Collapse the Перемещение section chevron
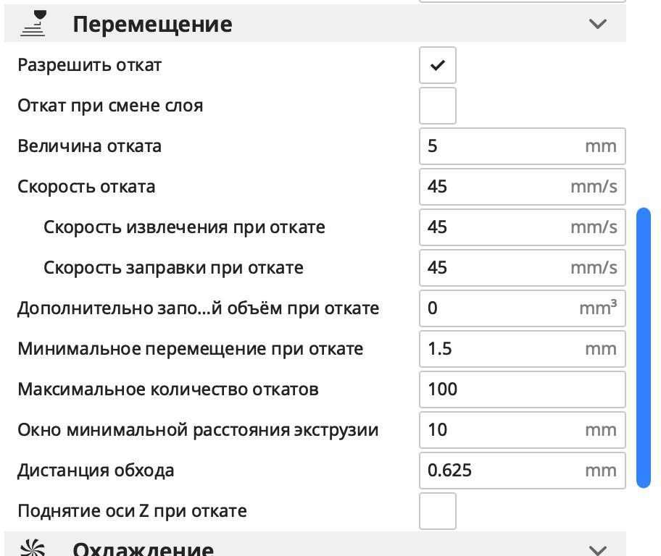Viewport: 661px width, 556px height. (598, 24)
